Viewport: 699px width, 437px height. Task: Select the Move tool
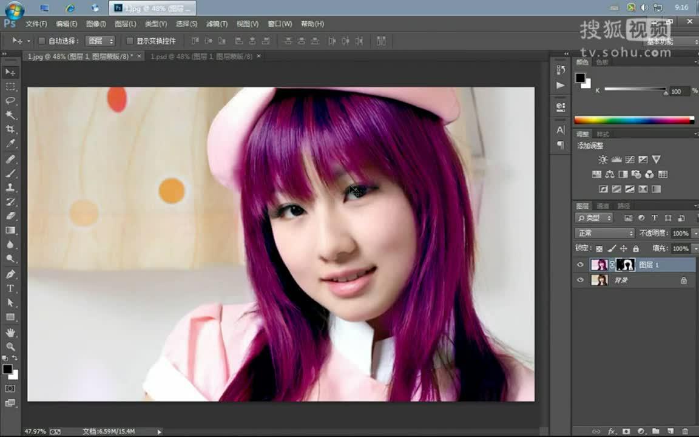10,72
